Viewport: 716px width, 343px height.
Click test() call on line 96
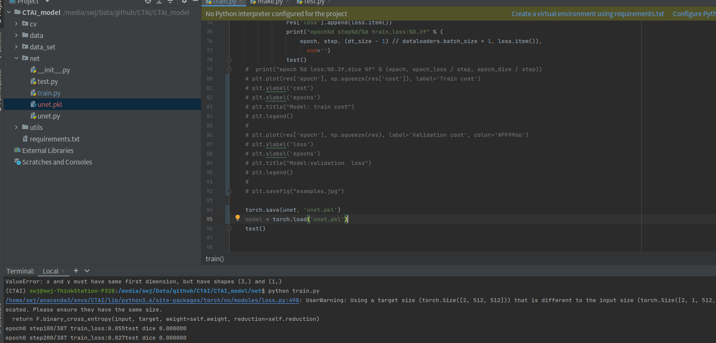pos(255,228)
